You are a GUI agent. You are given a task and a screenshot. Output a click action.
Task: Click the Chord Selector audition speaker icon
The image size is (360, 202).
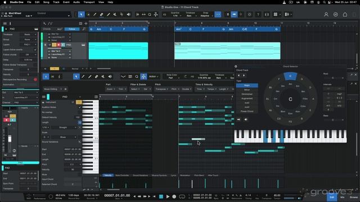click(246, 120)
